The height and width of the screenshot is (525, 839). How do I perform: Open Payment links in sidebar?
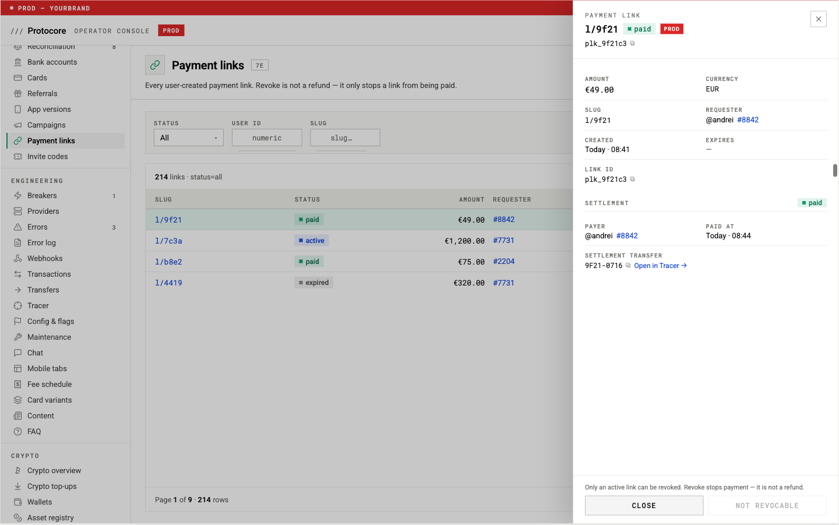point(66,141)
